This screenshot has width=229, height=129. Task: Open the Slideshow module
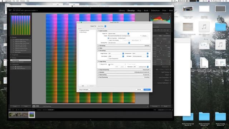155,10
